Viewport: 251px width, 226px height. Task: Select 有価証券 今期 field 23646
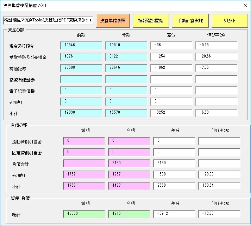click(x=126, y=68)
